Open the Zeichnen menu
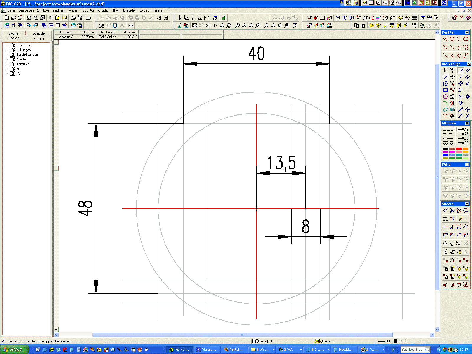The image size is (472, 354). click(59, 10)
